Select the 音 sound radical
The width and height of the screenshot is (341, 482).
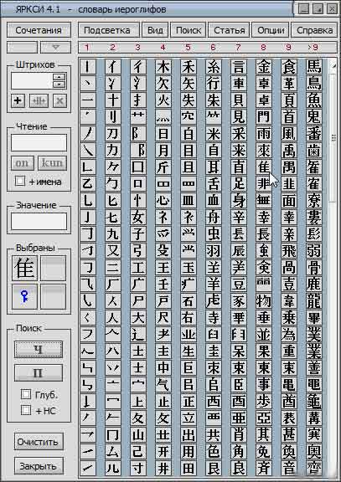pos(289,468)
